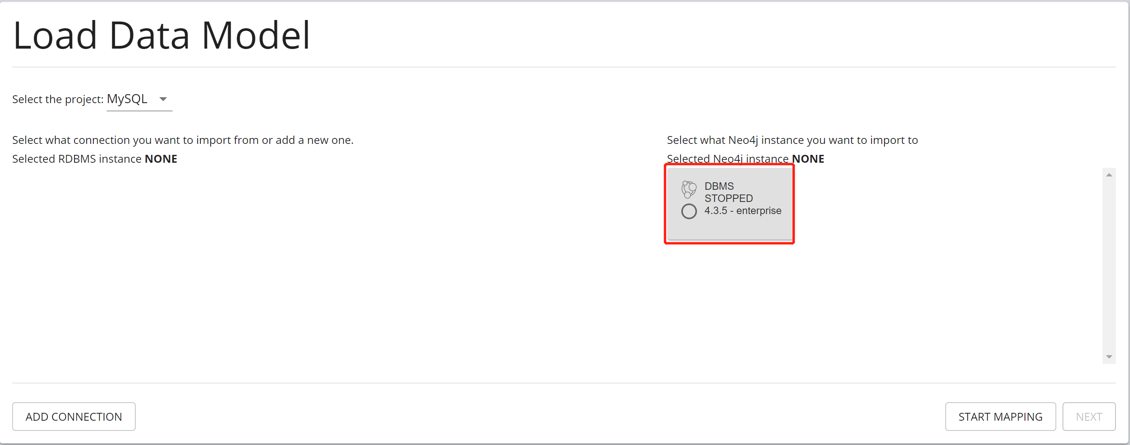
Task: Click the Load Data Model heading
Action: click(162, 36)
